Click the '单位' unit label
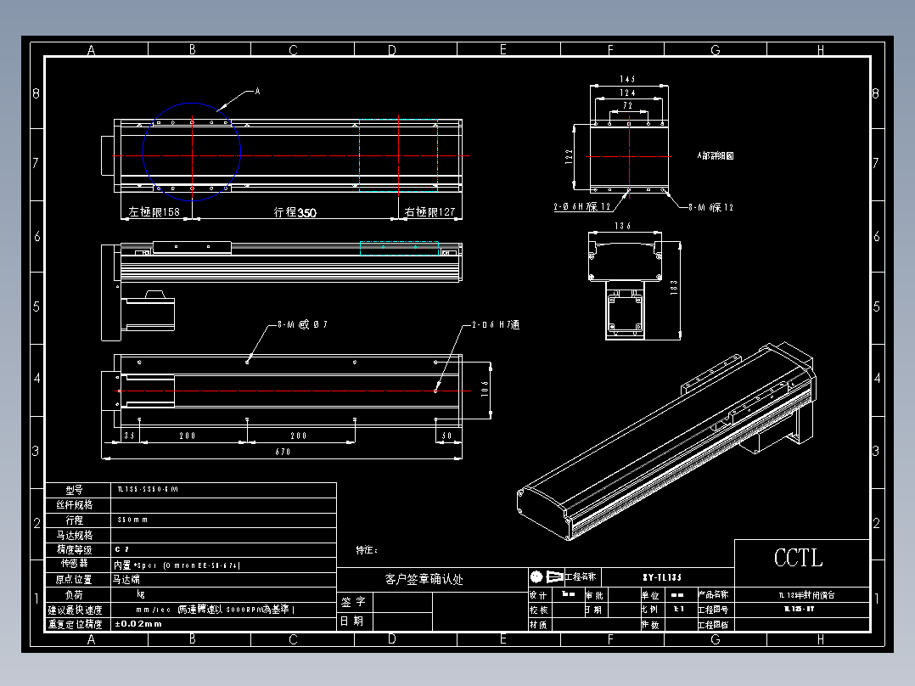The image size is (915, 686). [650, 595]
